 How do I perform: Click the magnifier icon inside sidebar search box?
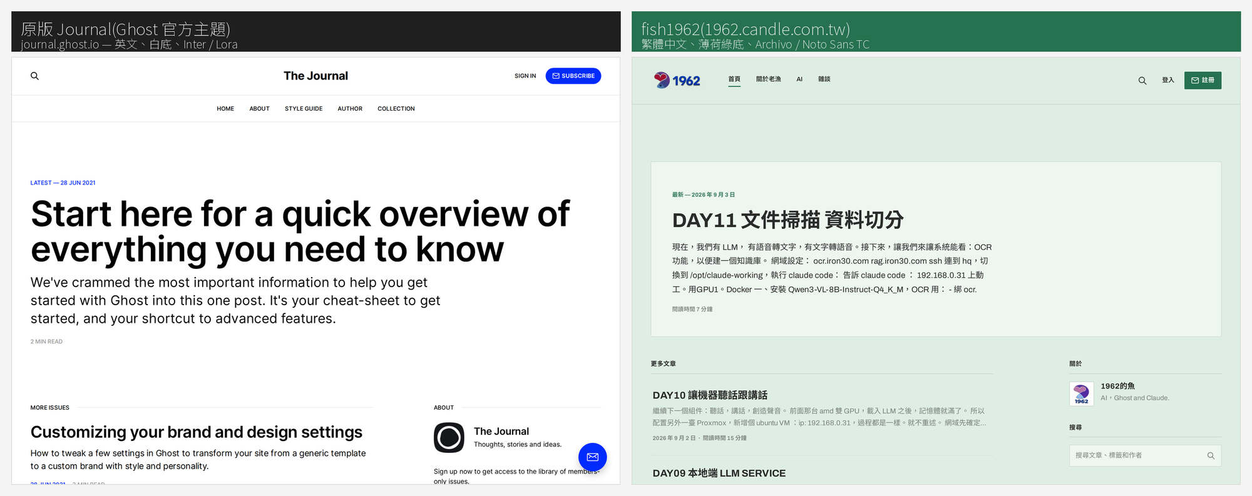pos(1211,455)
